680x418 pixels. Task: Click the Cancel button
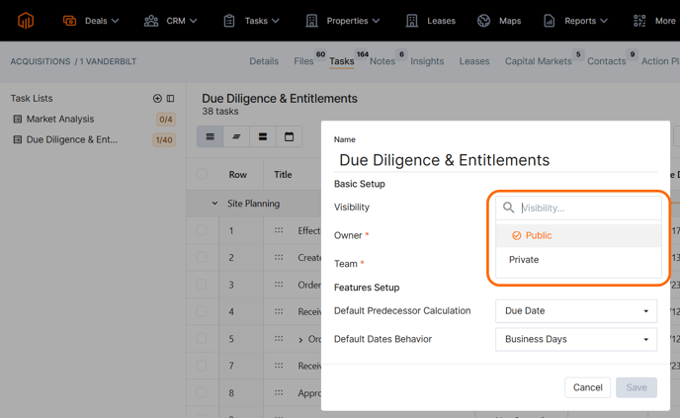(587, 387)
